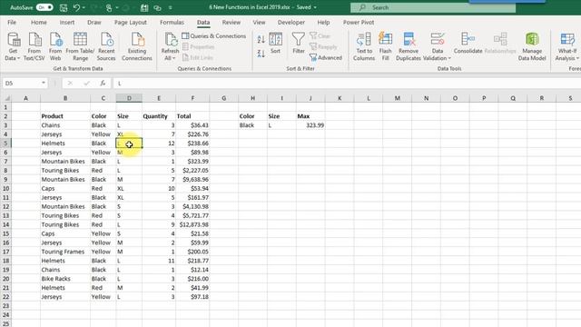Click in the formula bar

347,84
